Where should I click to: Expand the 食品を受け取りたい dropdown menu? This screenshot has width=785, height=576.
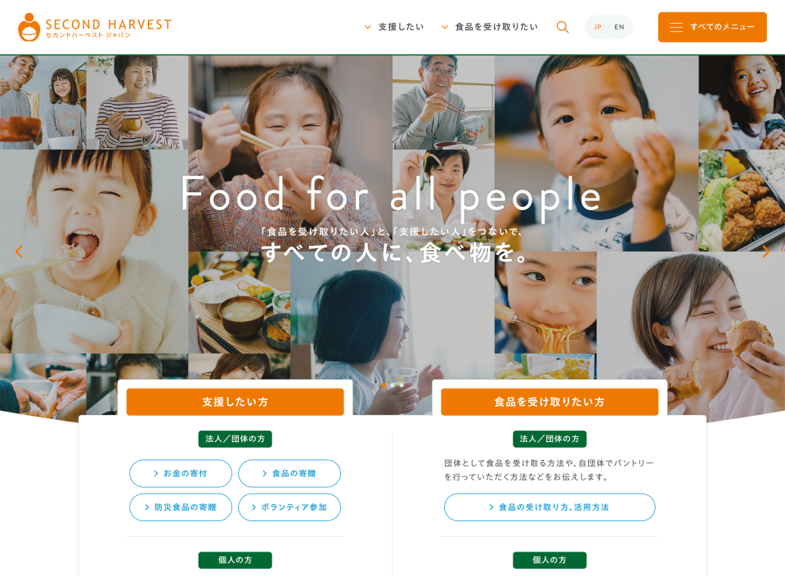(x=490, y=27)
